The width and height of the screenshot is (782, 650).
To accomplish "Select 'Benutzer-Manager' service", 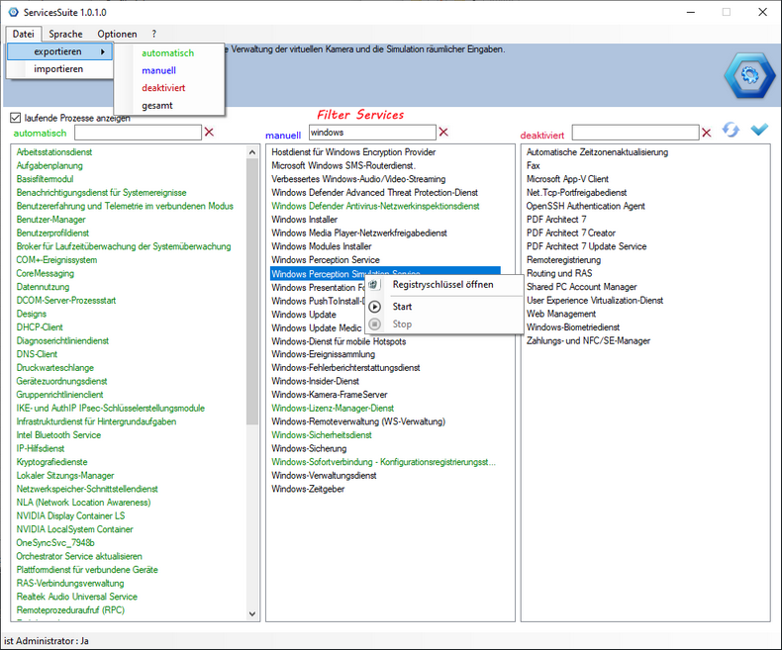I will tap(50, 220).
